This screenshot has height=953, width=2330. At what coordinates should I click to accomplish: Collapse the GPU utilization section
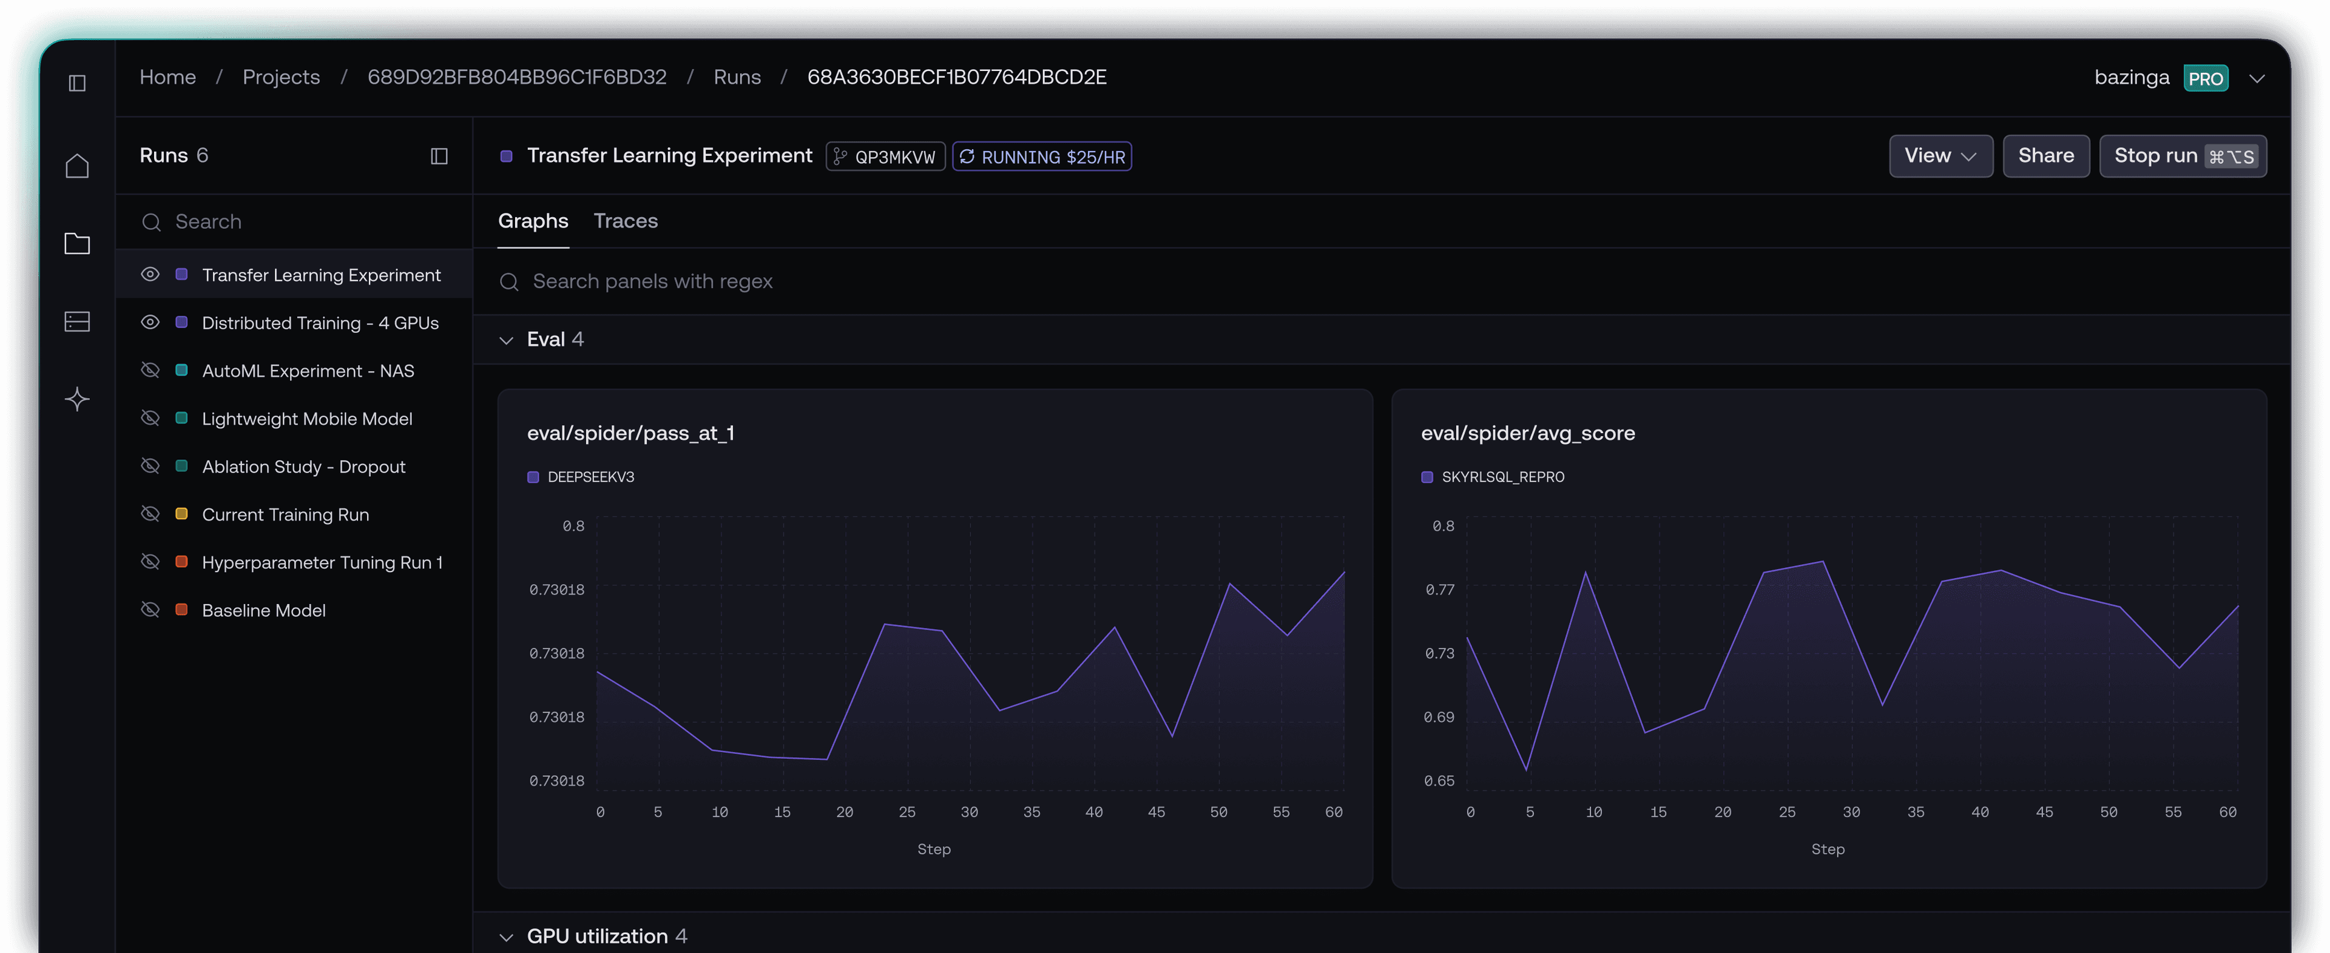click(x=507, y=937)
